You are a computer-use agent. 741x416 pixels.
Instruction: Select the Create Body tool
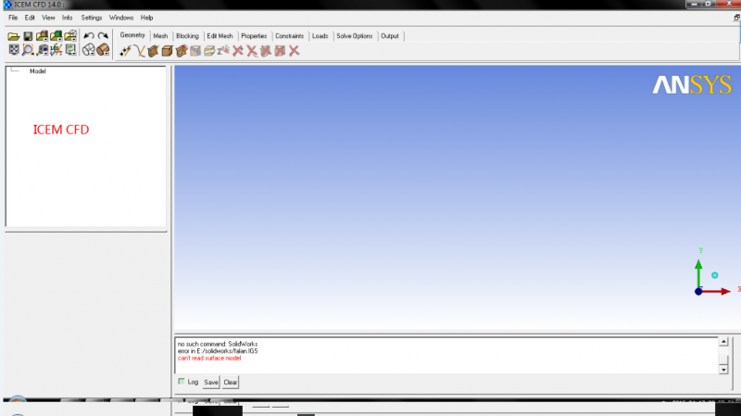point(168,51)
